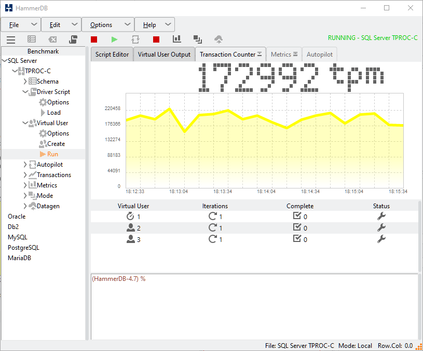Select the Transaction Counter tab
This screenshot has width=423, height=351.
(230, 54)
